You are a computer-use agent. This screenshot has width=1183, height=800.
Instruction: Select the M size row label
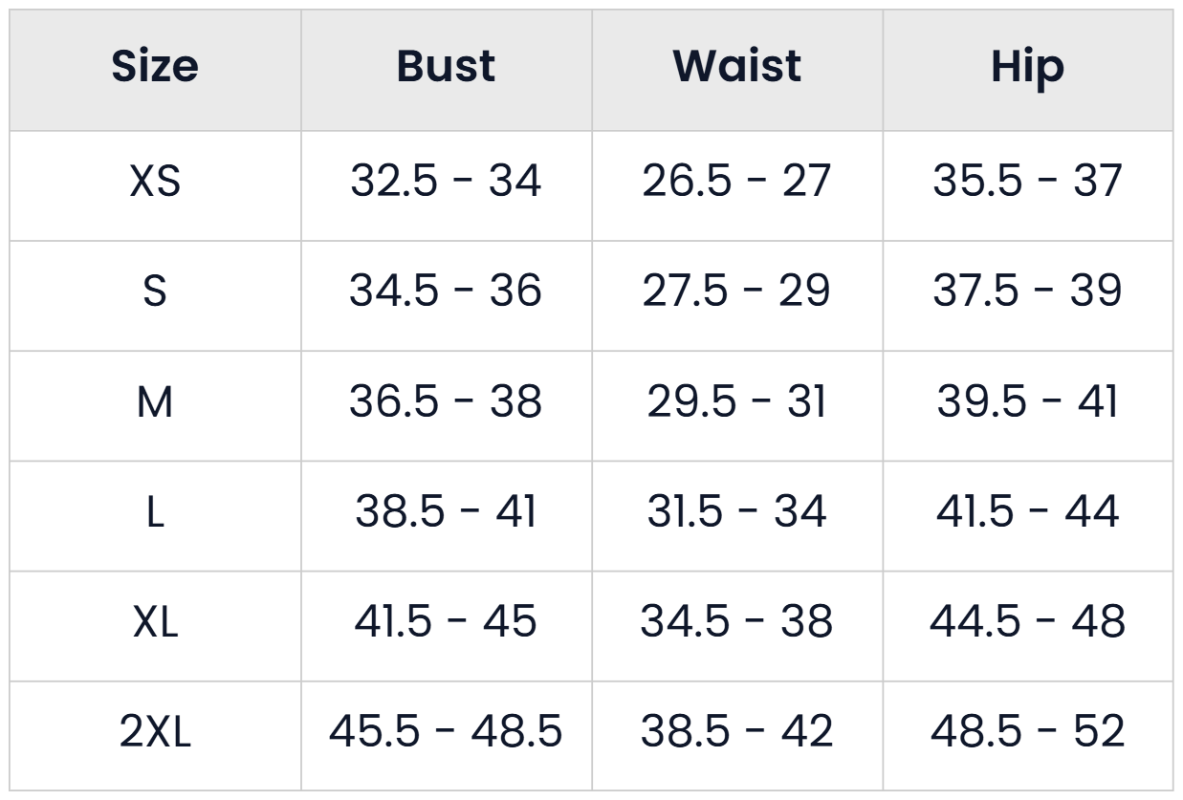point(155,401)
